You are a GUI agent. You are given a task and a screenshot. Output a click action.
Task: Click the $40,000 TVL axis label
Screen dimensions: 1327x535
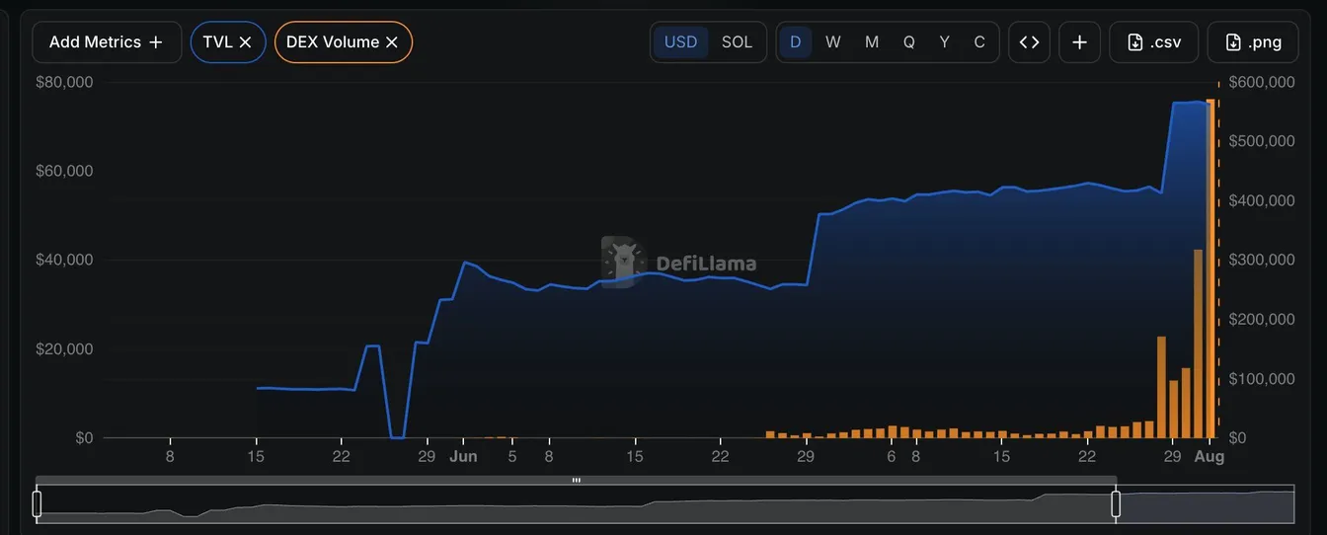pyautogui.click(x=64, y=260)
